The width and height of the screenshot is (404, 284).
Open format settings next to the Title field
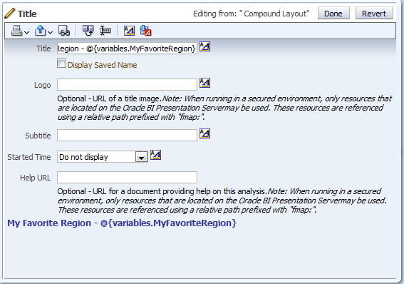[x=204, y=46]
